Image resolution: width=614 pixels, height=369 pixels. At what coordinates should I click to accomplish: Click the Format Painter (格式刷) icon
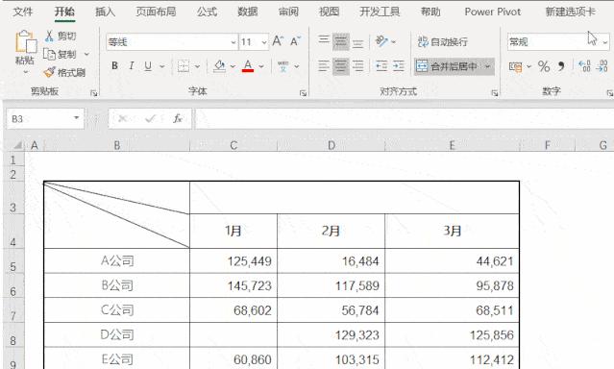(49, 72)
